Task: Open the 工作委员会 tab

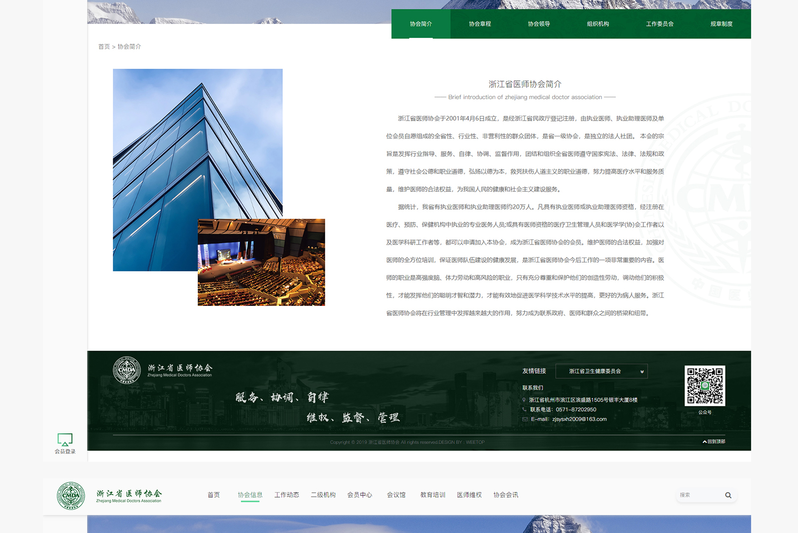Action: click(659, 24)
